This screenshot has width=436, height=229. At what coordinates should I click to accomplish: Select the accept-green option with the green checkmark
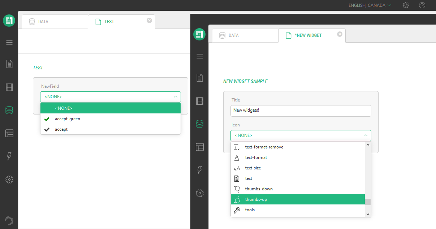coord(67,118)
